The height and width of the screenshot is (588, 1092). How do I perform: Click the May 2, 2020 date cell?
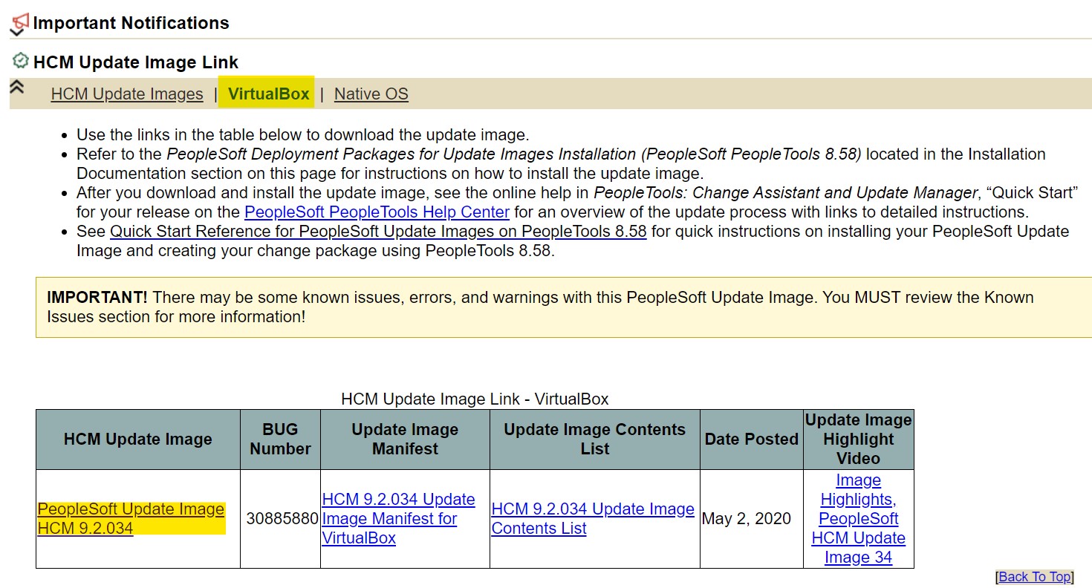click(x=746, y=518)
